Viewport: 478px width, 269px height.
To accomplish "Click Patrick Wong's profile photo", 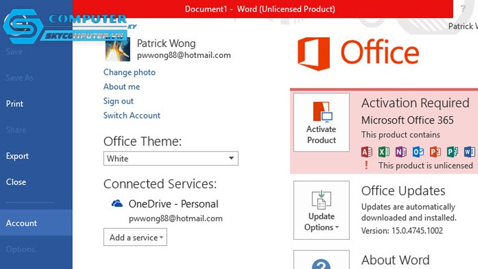I will pos(118,50).
